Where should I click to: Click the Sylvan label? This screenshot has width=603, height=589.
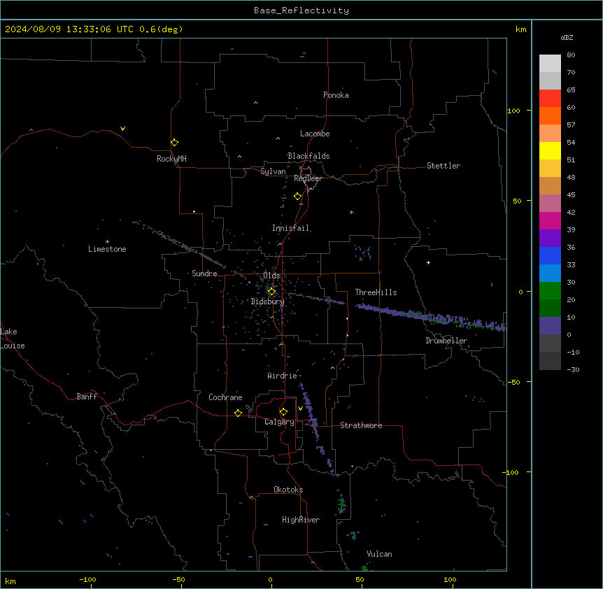pyautogui.click(x=273, y=171)
